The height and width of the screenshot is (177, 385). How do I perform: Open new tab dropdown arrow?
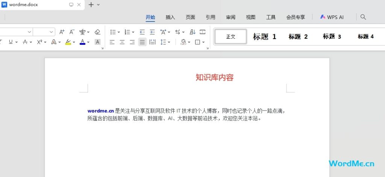click(x=98, y=5)
